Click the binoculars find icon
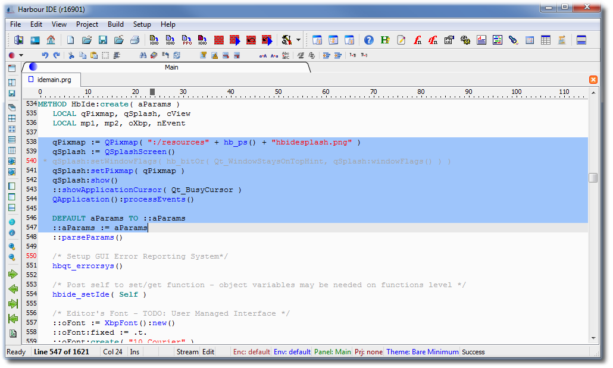Screen dimensions: 613x368 143,55
